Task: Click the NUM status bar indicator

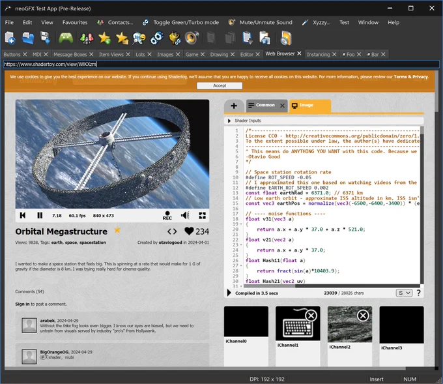Action: click(410, 379)
